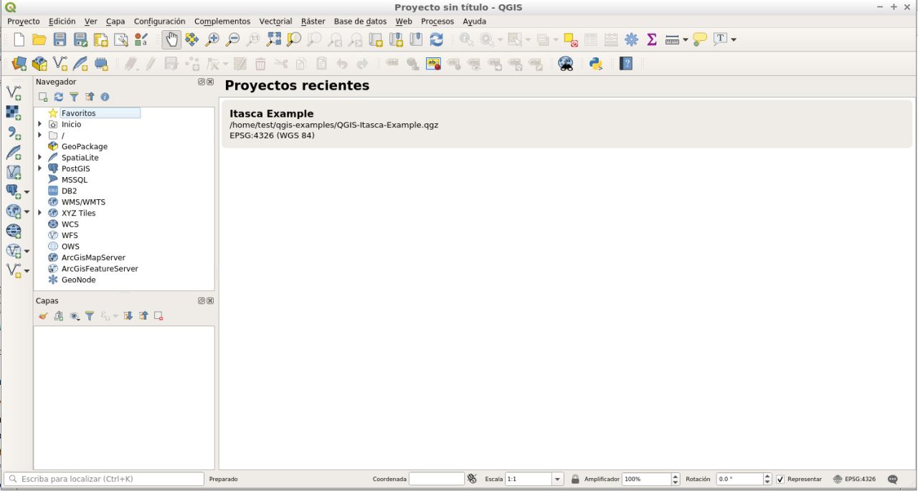Toggle the Representar render checkbox
Screen dimensions: 918x491
click(780, 480)
